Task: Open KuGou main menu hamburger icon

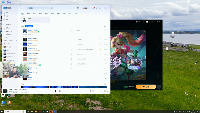Action: pos(96,8)
